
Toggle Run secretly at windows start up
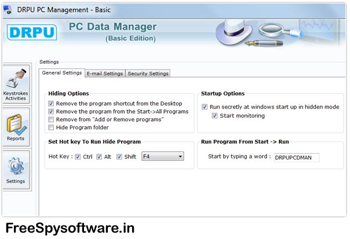[x=205, y=107]
